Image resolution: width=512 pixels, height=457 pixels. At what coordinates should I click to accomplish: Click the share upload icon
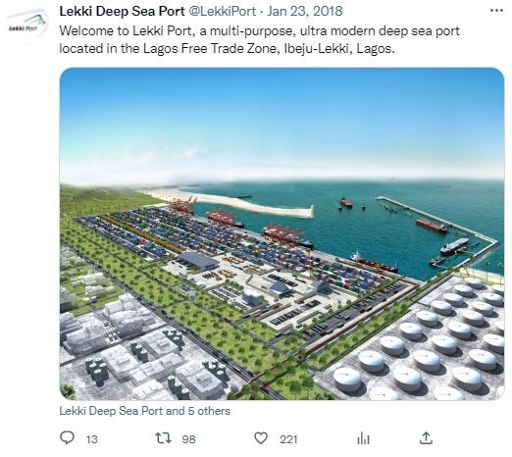pos(426,438)
